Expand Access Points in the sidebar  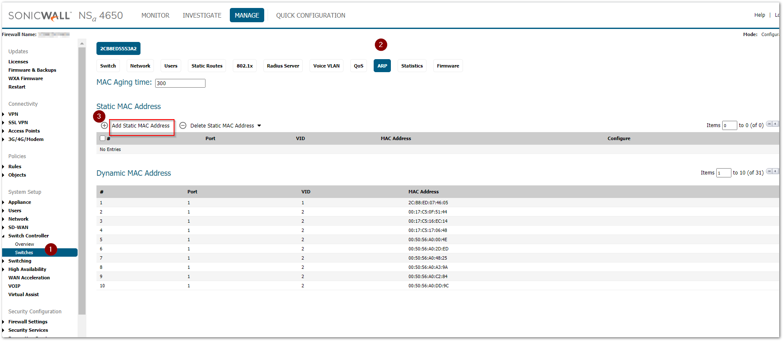click(3, 131)
